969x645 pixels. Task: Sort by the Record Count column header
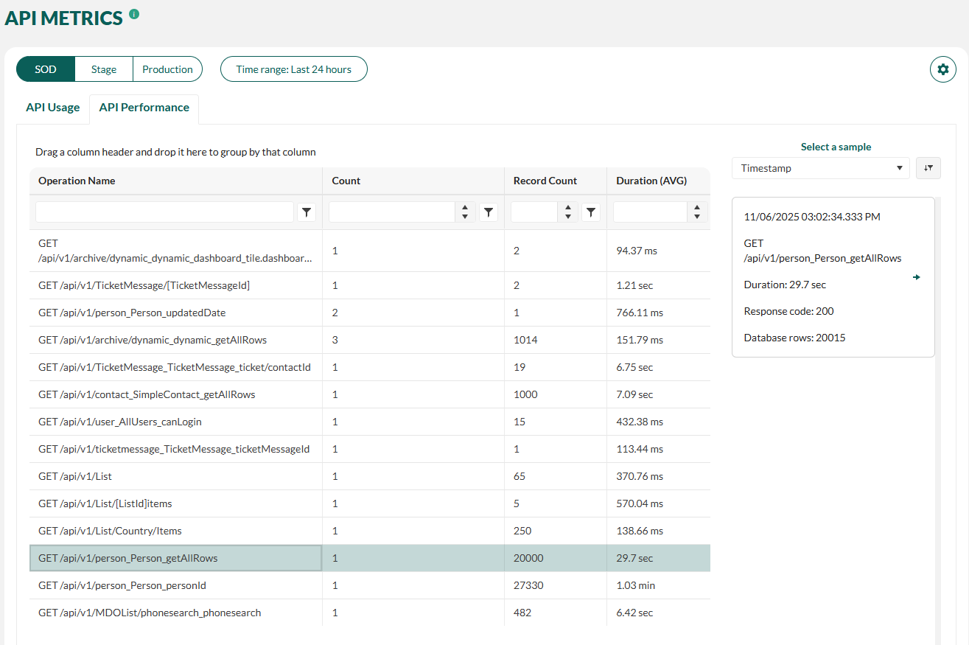pos(545,181)
